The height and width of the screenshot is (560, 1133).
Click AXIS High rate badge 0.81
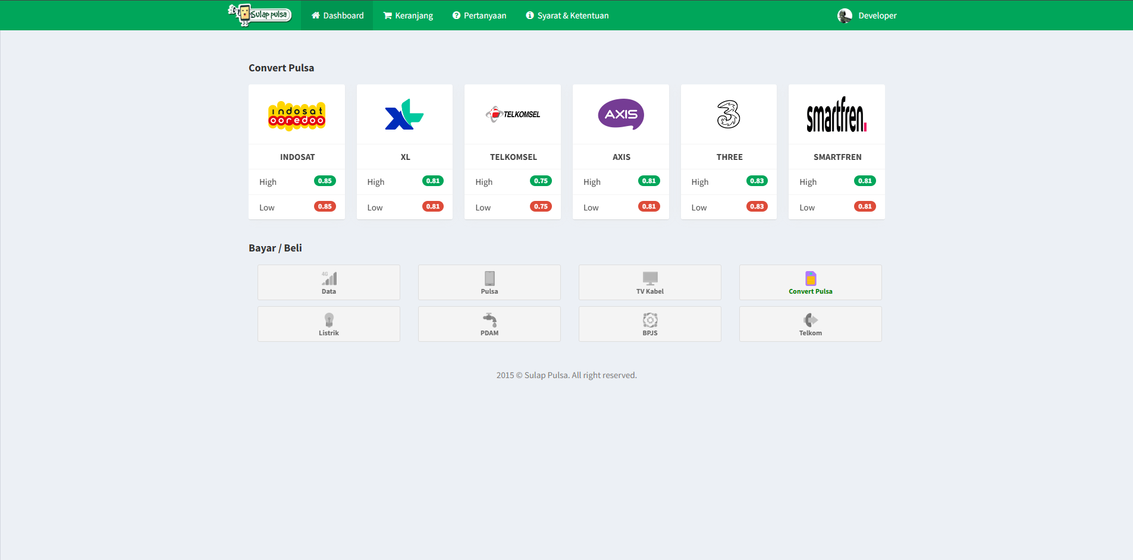[649, 181]
